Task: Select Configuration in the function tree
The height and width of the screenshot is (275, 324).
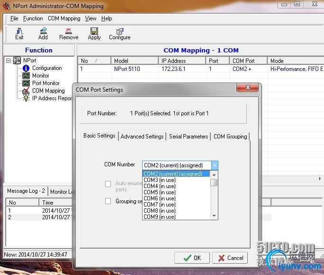Action: [46, 68]
